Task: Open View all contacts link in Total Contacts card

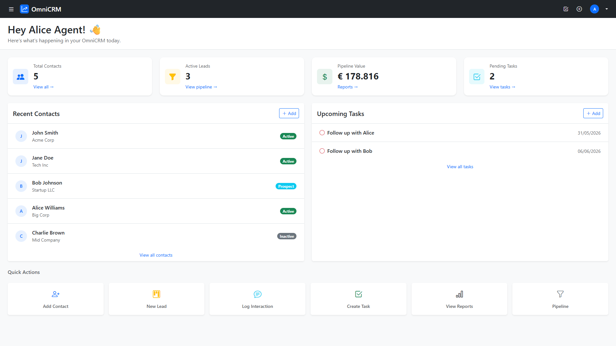Action: click(x=43, y=87)
